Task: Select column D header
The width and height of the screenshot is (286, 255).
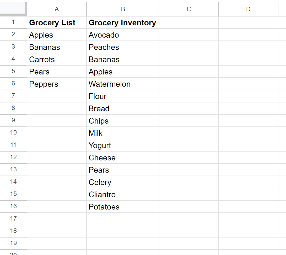Action: (x=248, y=9)
